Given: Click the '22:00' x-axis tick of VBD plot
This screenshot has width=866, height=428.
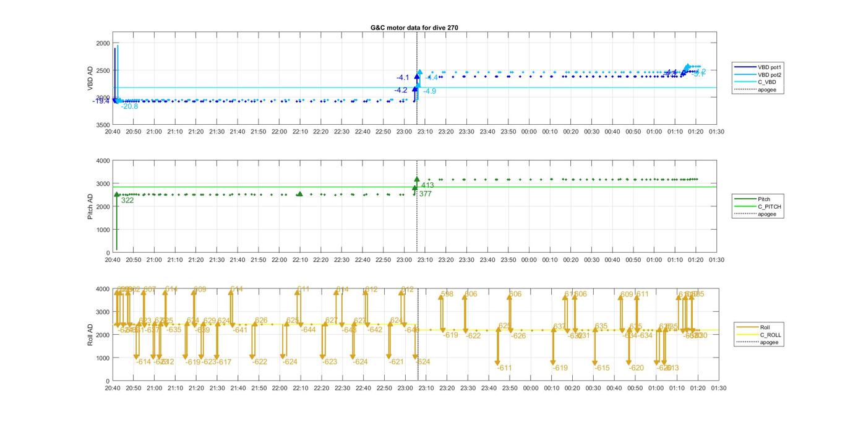Looking at the screenshot, I should (x=279, y=132).
